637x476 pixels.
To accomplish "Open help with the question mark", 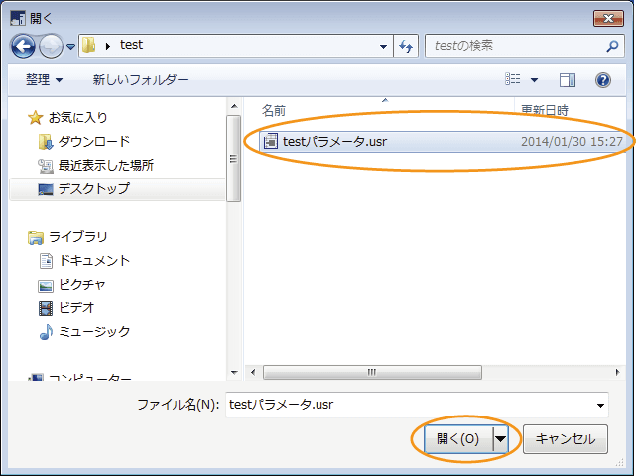I will tap(603, 80).
